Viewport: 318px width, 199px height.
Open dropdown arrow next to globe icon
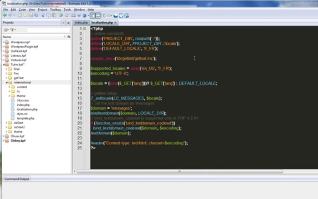[x=88, y=15]
